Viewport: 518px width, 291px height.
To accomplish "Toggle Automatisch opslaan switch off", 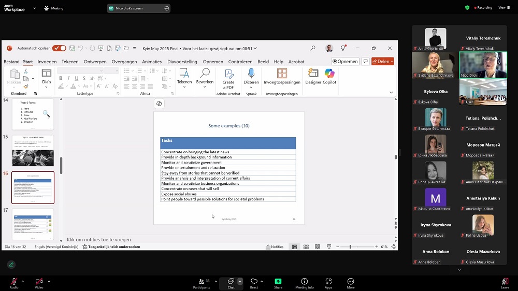I will pyautogui.click(x=59, y=48).
